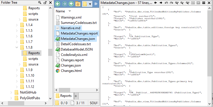Select file Warnings.xml
This screenshot has width=213, height=107.
pyautogui.click(x=71, y=17)
